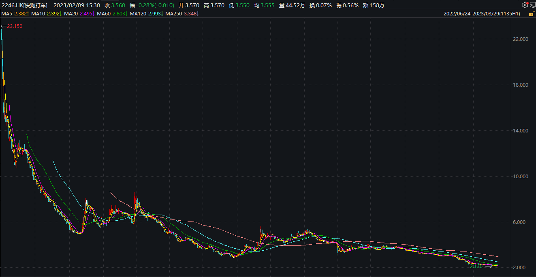The image size is (536, 277).
Task: Toggle the yellow padlock lock icon
Action: [531, 14]
